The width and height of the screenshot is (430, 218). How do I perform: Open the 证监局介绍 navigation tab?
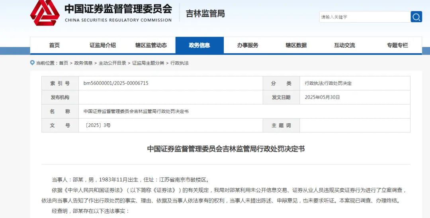103,45
